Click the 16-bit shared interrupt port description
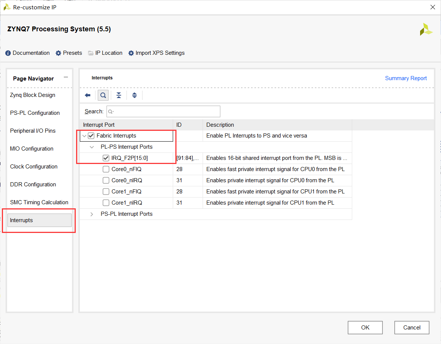 (x=276, y=158)
